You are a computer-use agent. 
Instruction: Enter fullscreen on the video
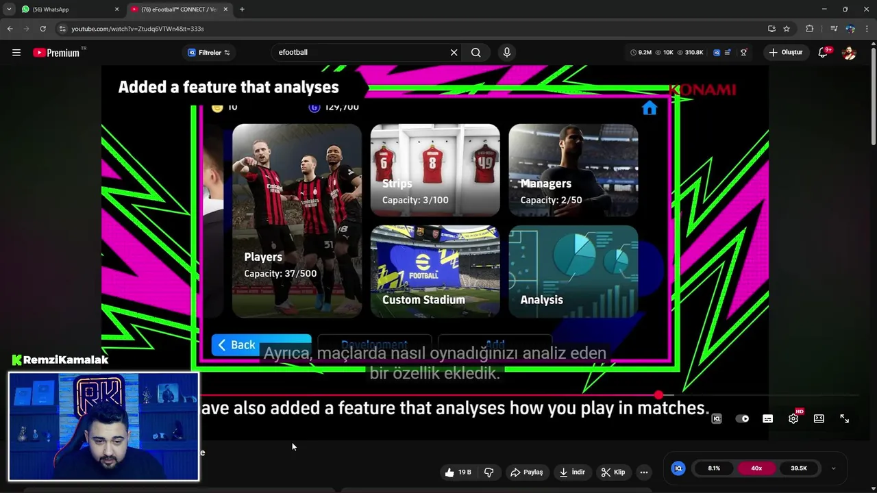click(845, 419)
